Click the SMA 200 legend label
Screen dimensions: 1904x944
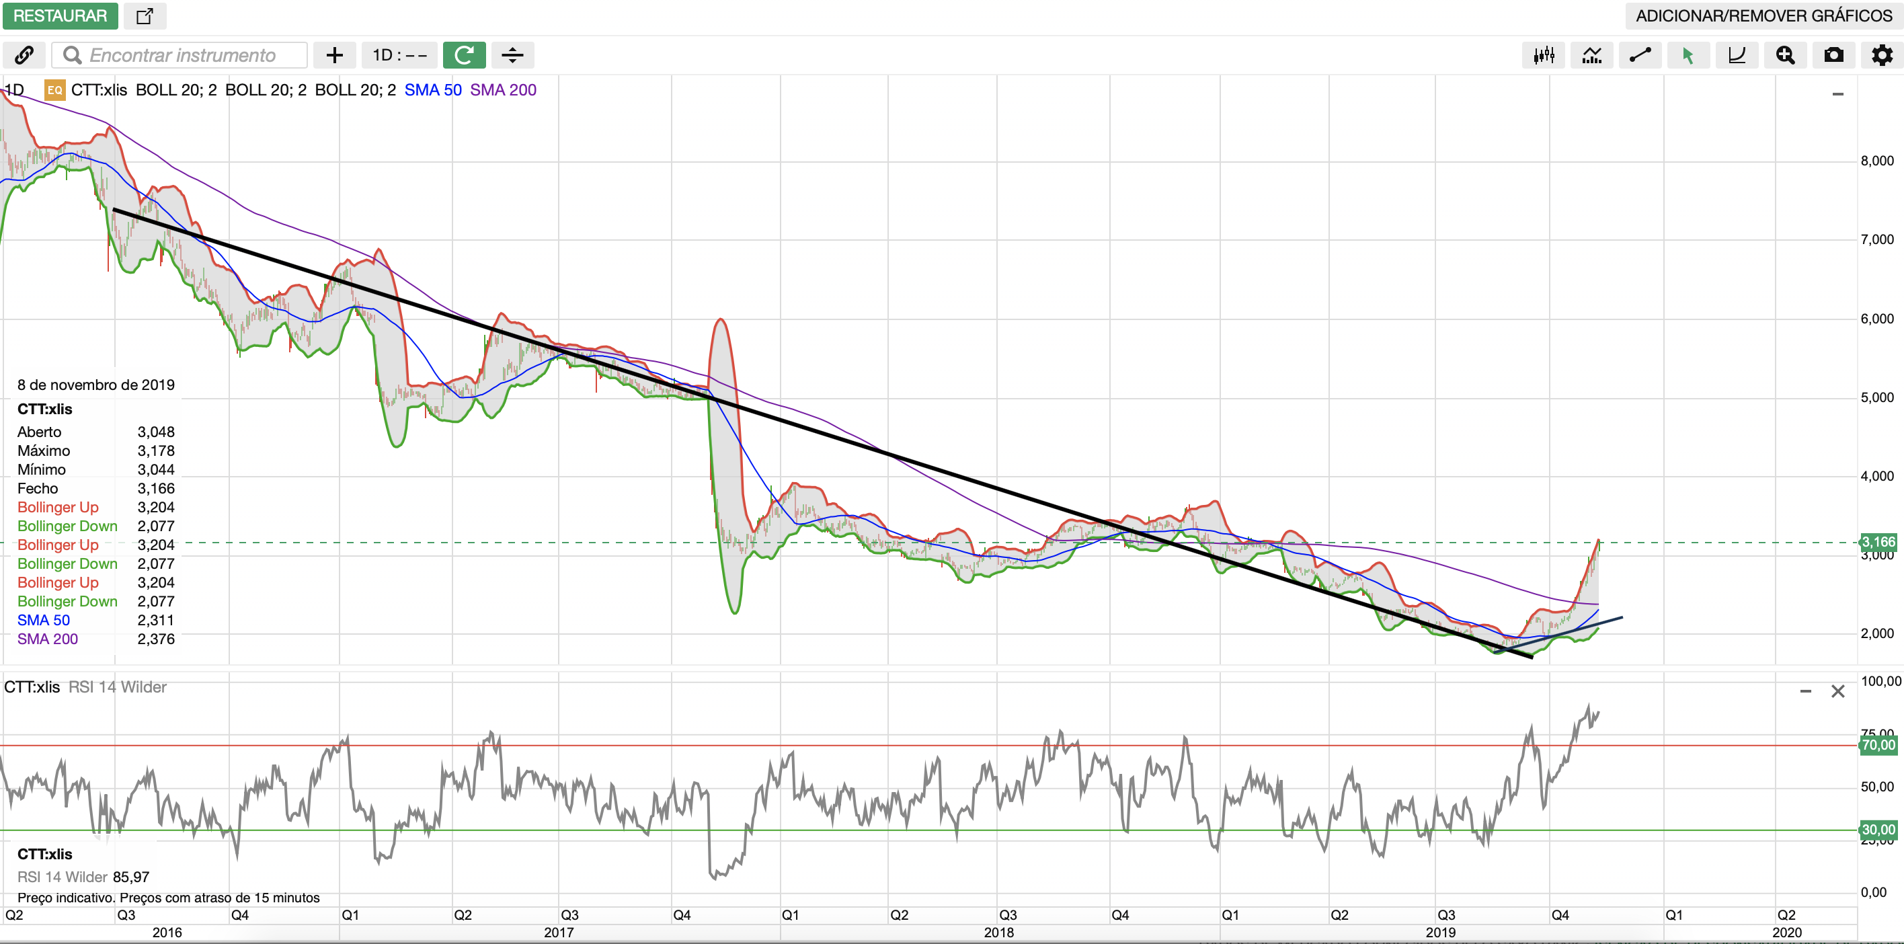(x=503, y=90)
